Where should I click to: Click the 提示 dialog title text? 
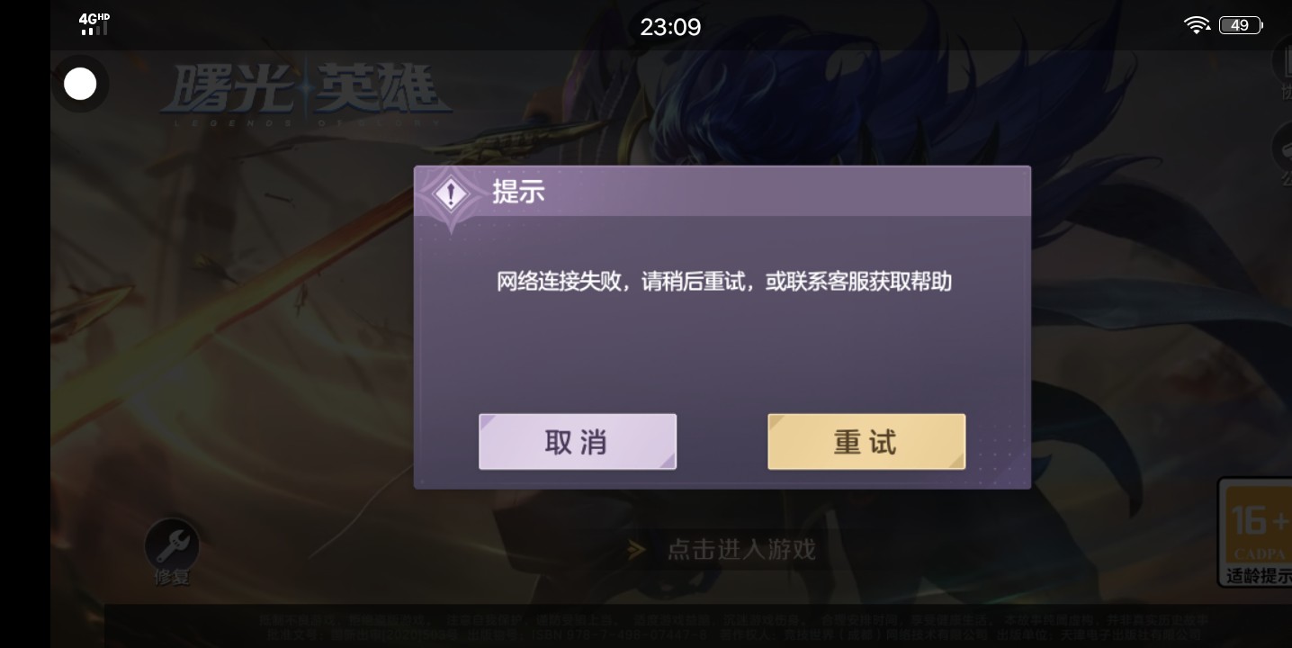(518, 193)
